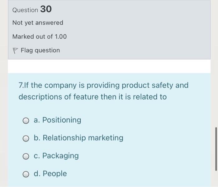
Task: Pick the radio button for option d
Action: click(26, 174)
